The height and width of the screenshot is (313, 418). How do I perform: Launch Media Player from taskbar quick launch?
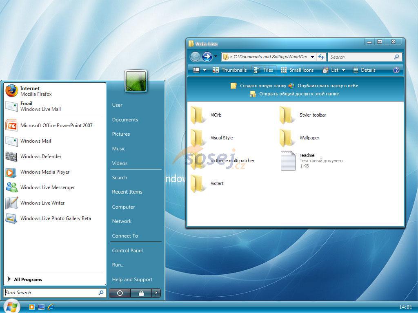31,307
